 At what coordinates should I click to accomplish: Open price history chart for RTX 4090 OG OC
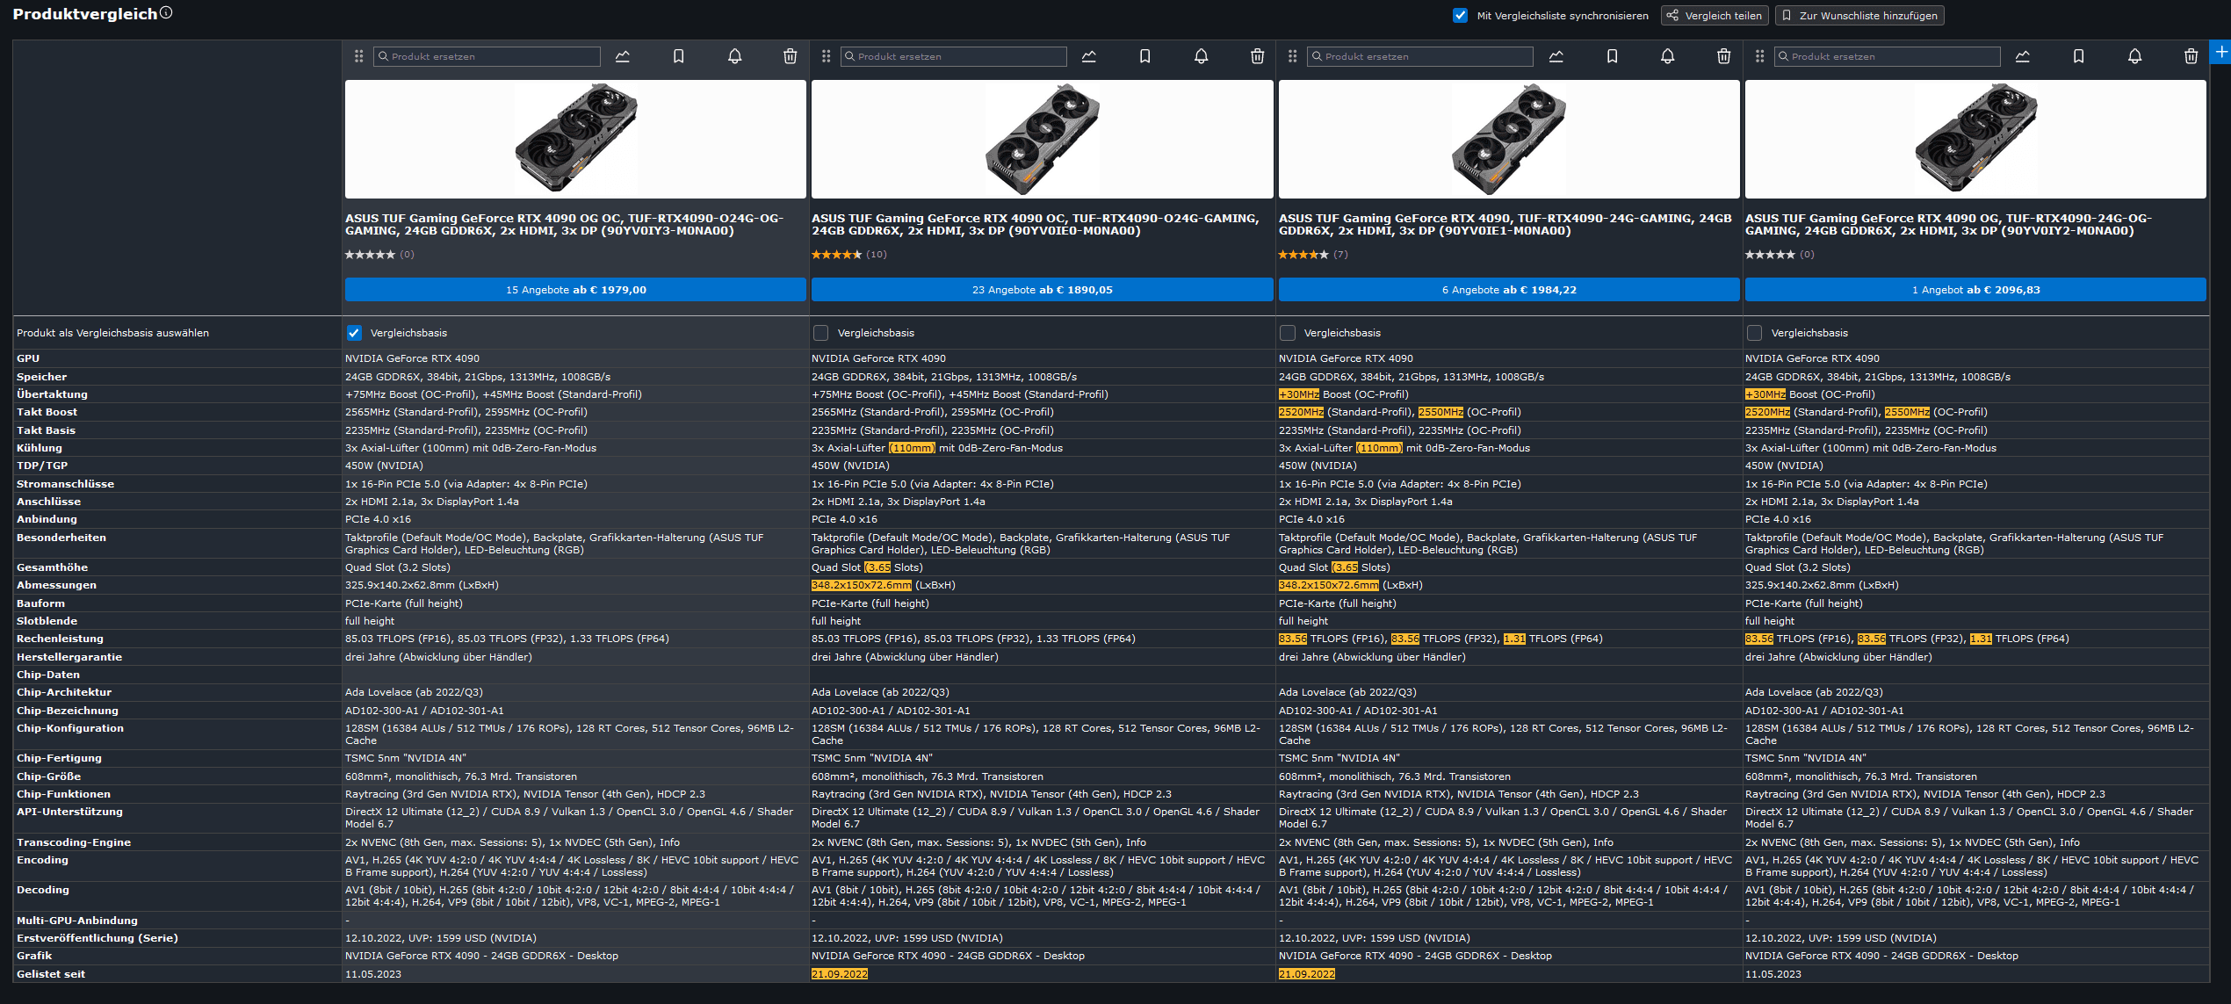pos(623,56)
